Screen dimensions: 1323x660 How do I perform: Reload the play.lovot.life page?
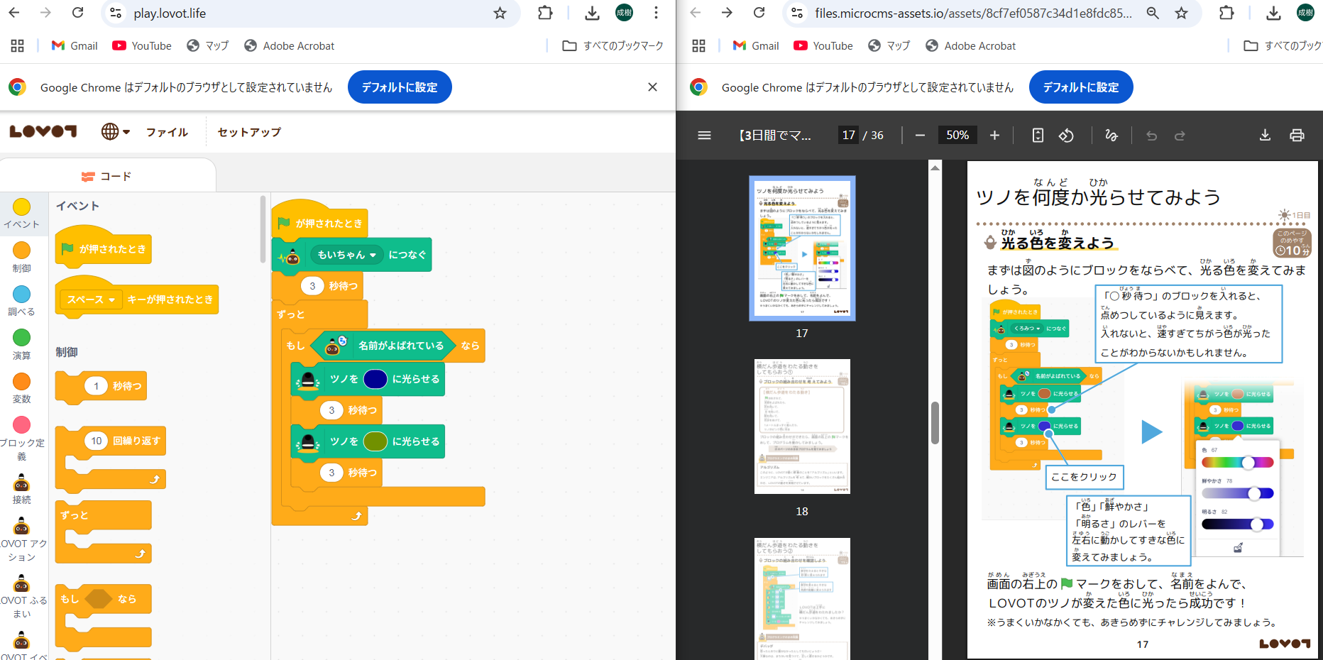(x=78, y=13)
